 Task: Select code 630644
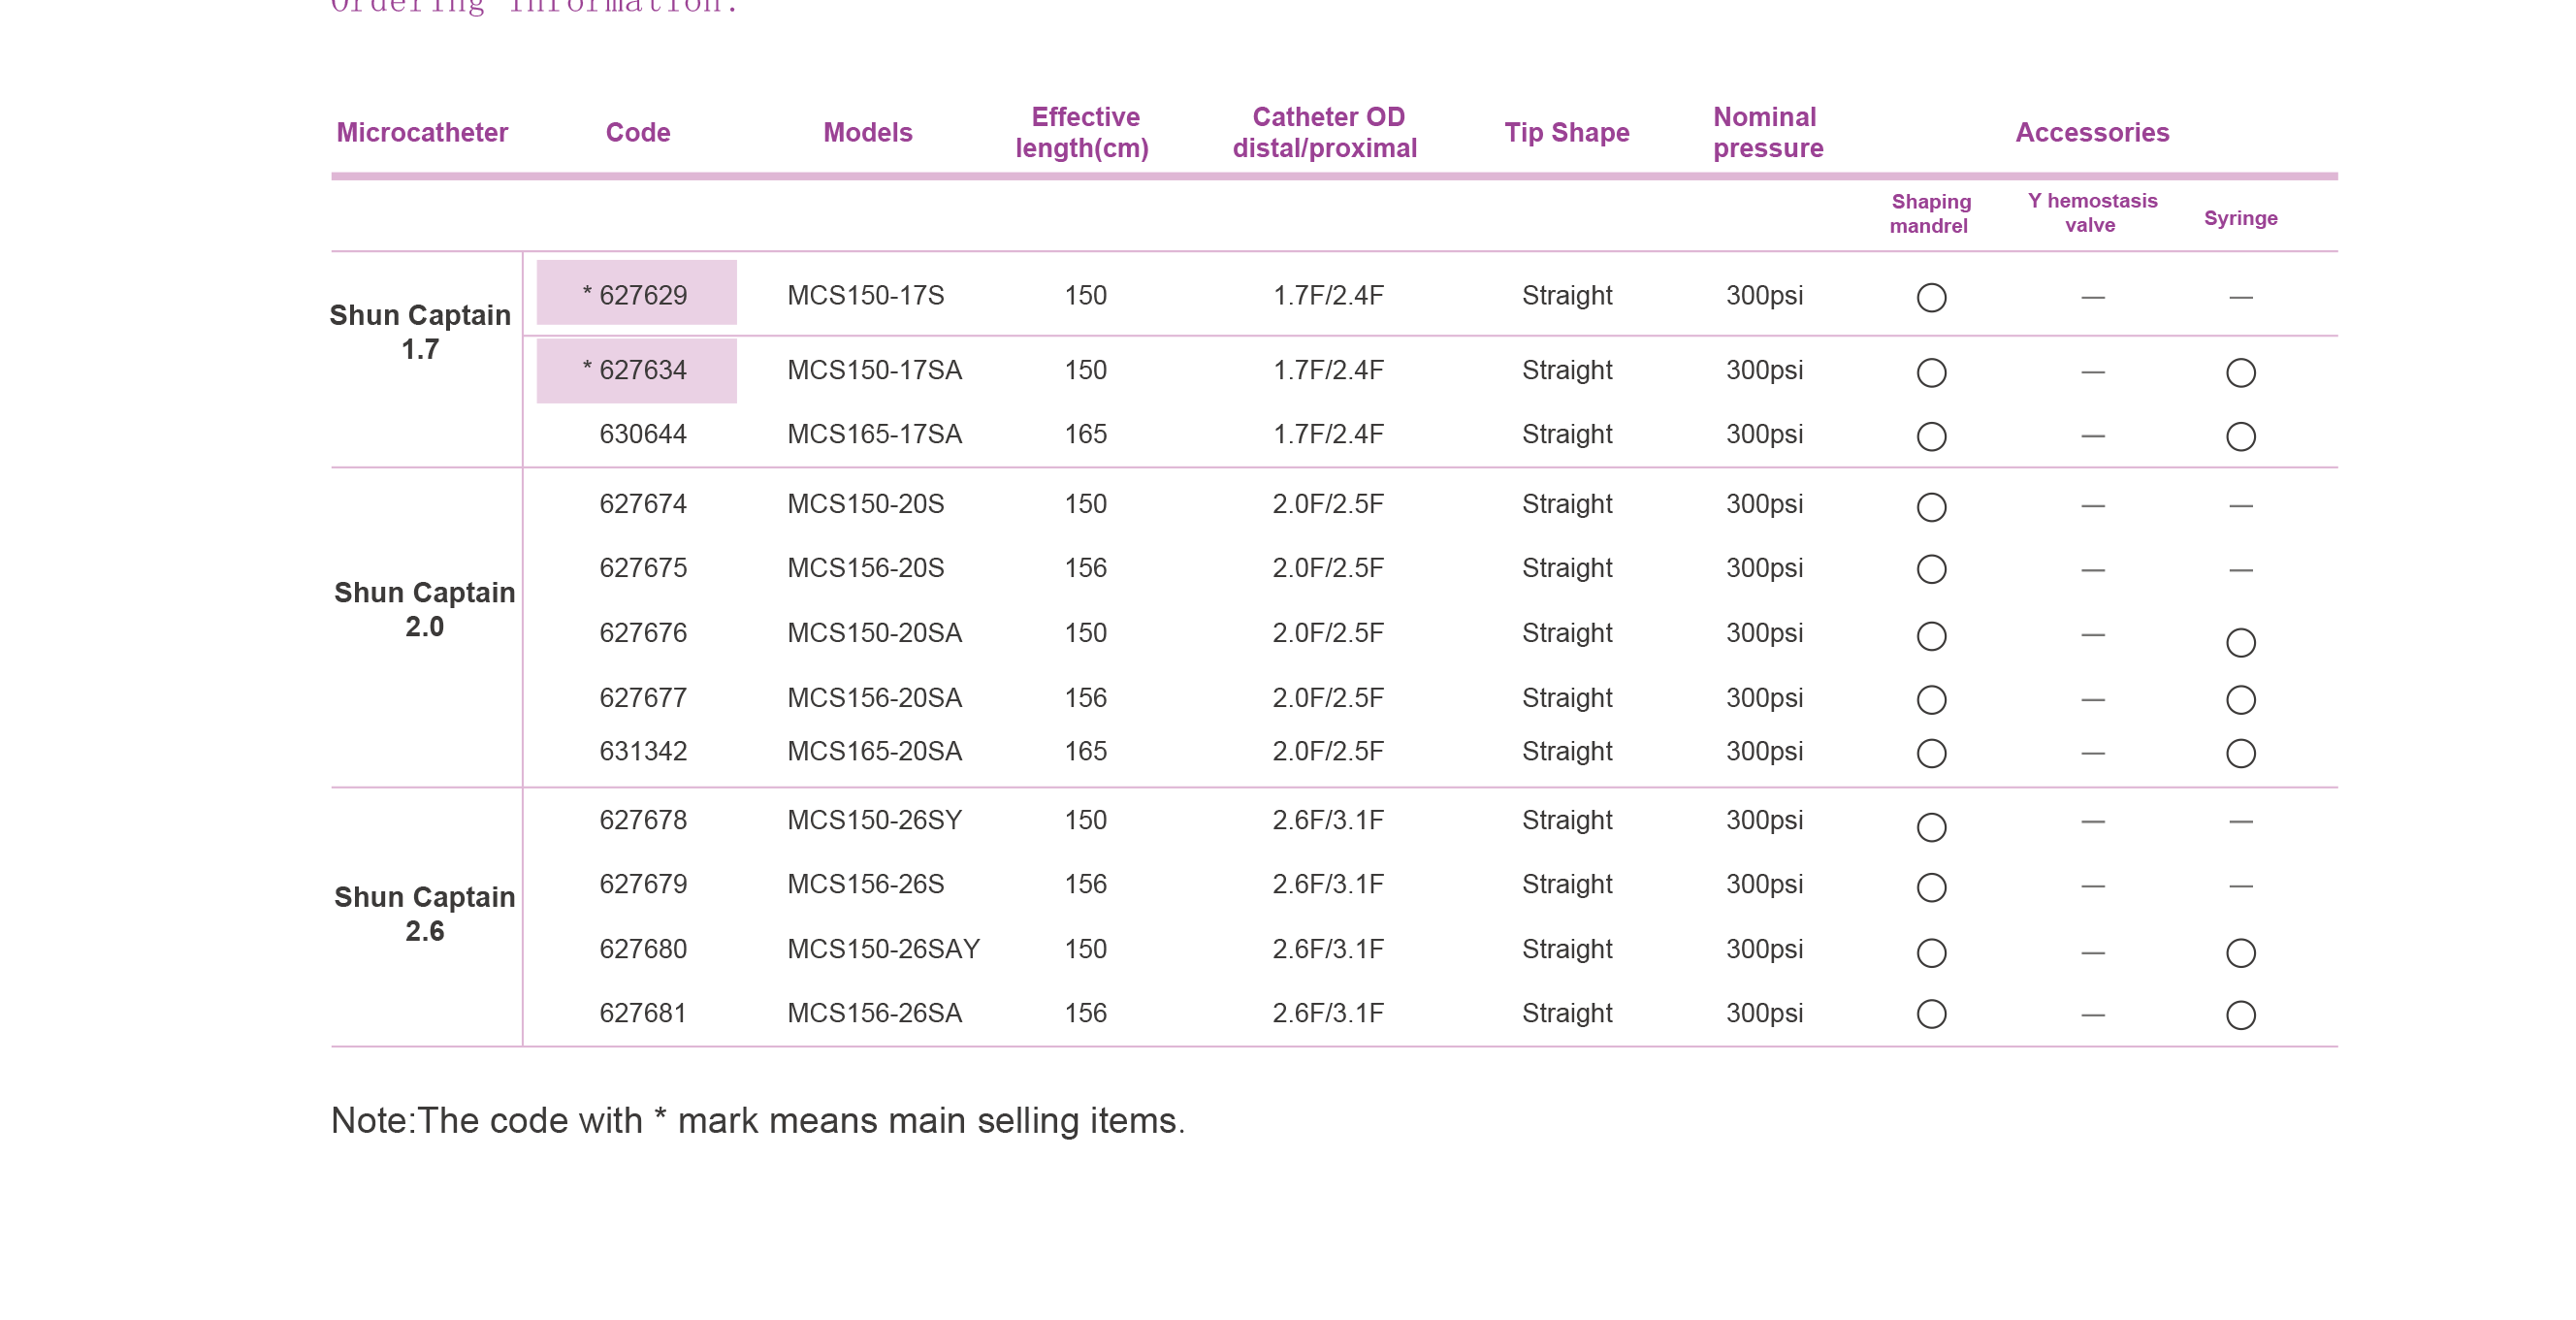click(x=643, y=434)
